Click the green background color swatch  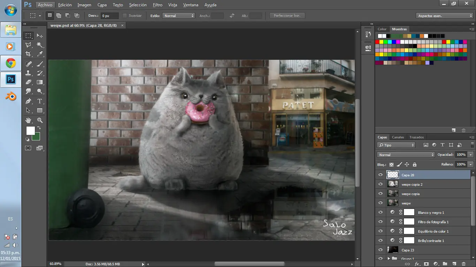(37, 137)
